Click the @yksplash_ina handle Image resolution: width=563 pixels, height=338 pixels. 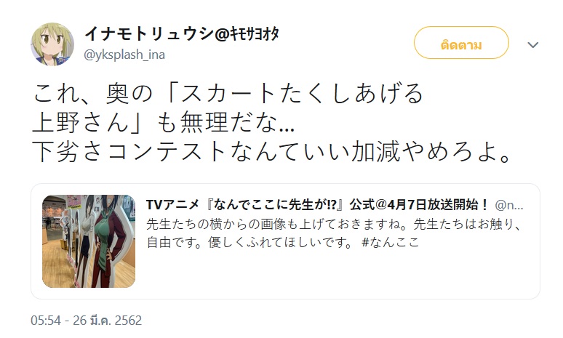tap(125, 53)
